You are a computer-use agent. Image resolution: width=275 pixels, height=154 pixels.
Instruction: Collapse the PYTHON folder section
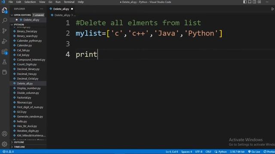coord(19,25)
